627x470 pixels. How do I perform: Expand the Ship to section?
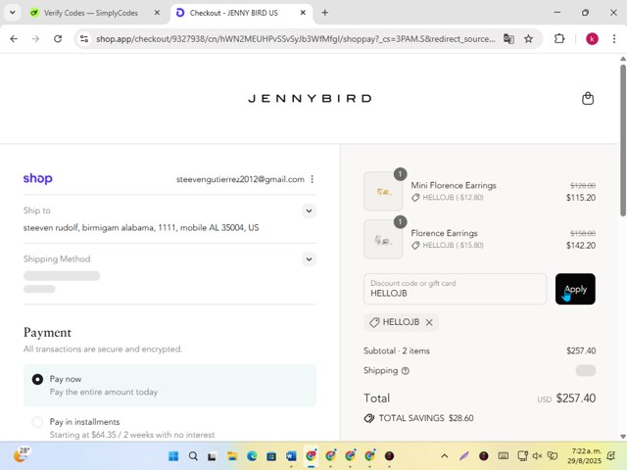pos(309,211)
